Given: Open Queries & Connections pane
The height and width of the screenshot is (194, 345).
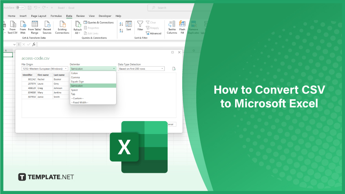Looking at the screenshot, I should pos(99,22).
